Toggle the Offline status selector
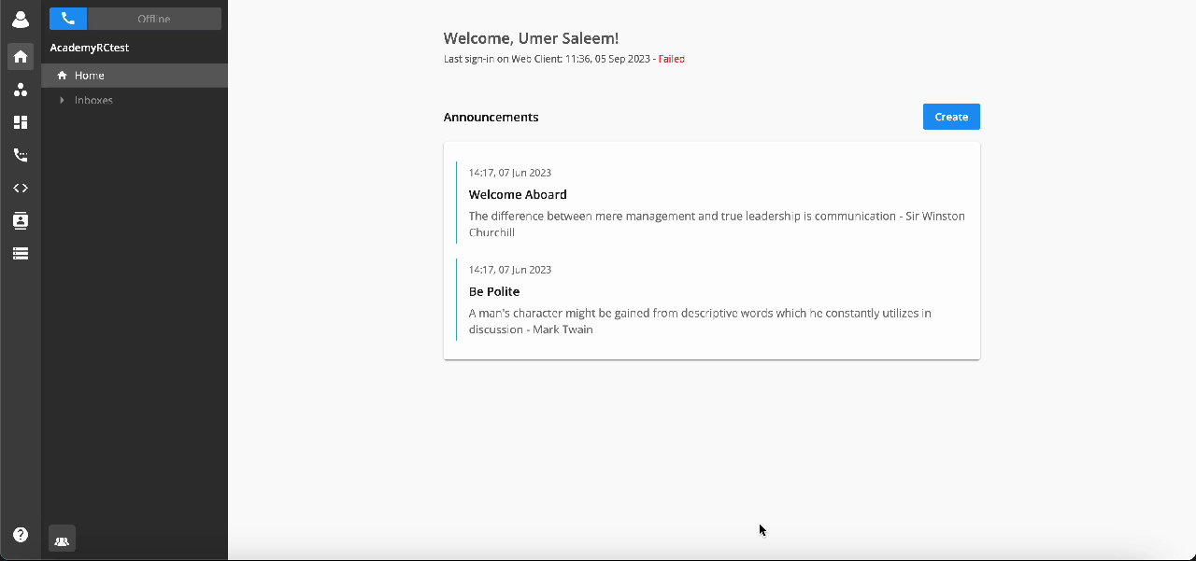The width and height of the screenshot is (1196, 561). (154, 19)
